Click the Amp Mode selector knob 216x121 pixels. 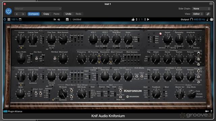[191, 94]
